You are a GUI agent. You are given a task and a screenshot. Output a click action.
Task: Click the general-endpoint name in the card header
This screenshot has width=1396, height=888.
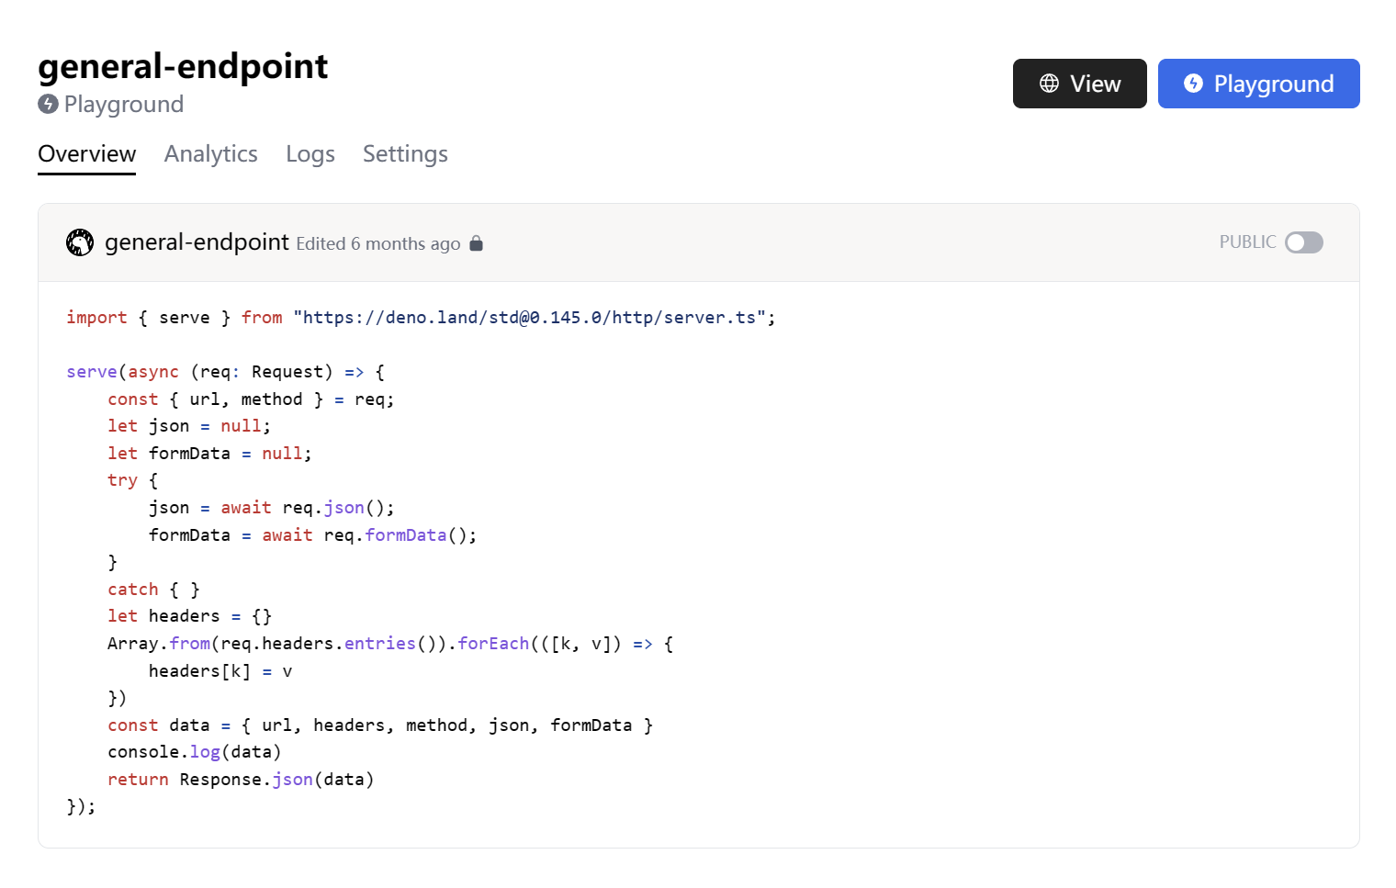[x=197, y=242]
